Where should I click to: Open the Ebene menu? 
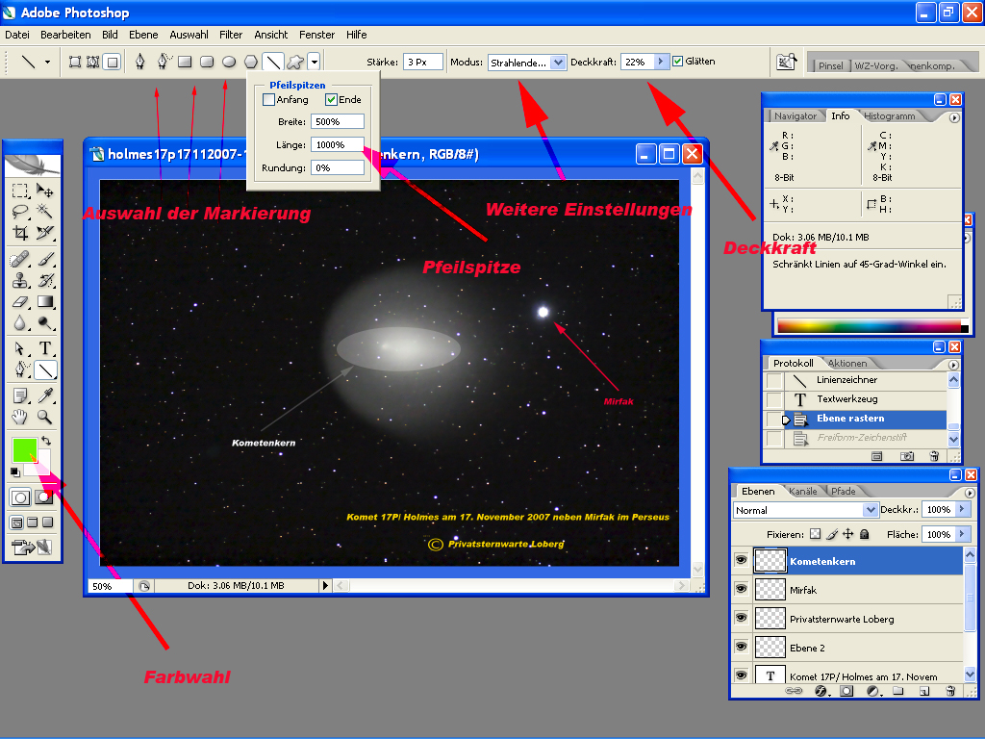coord(143,35)
